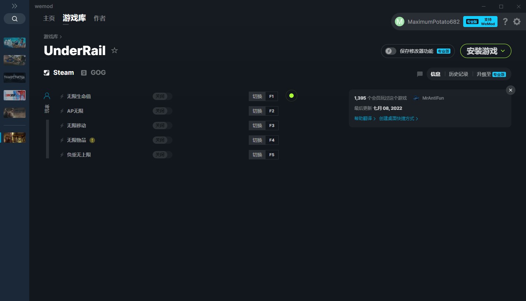Viewport: 526px width, 301px height.
Task: Click the green status dot indicator
Action: 291,96
